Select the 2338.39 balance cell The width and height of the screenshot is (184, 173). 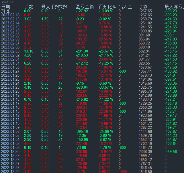click(x=146, y=151)
